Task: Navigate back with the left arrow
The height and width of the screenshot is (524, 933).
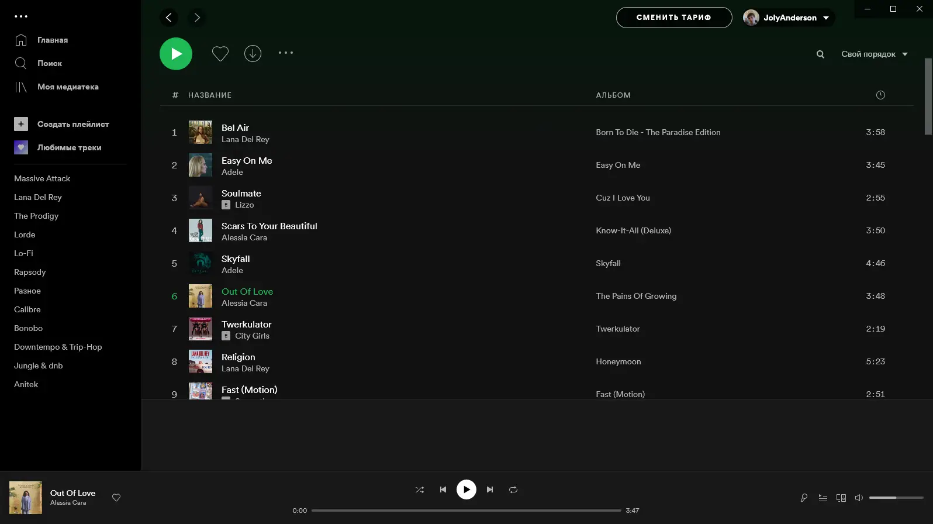Action: pos(168,18)
